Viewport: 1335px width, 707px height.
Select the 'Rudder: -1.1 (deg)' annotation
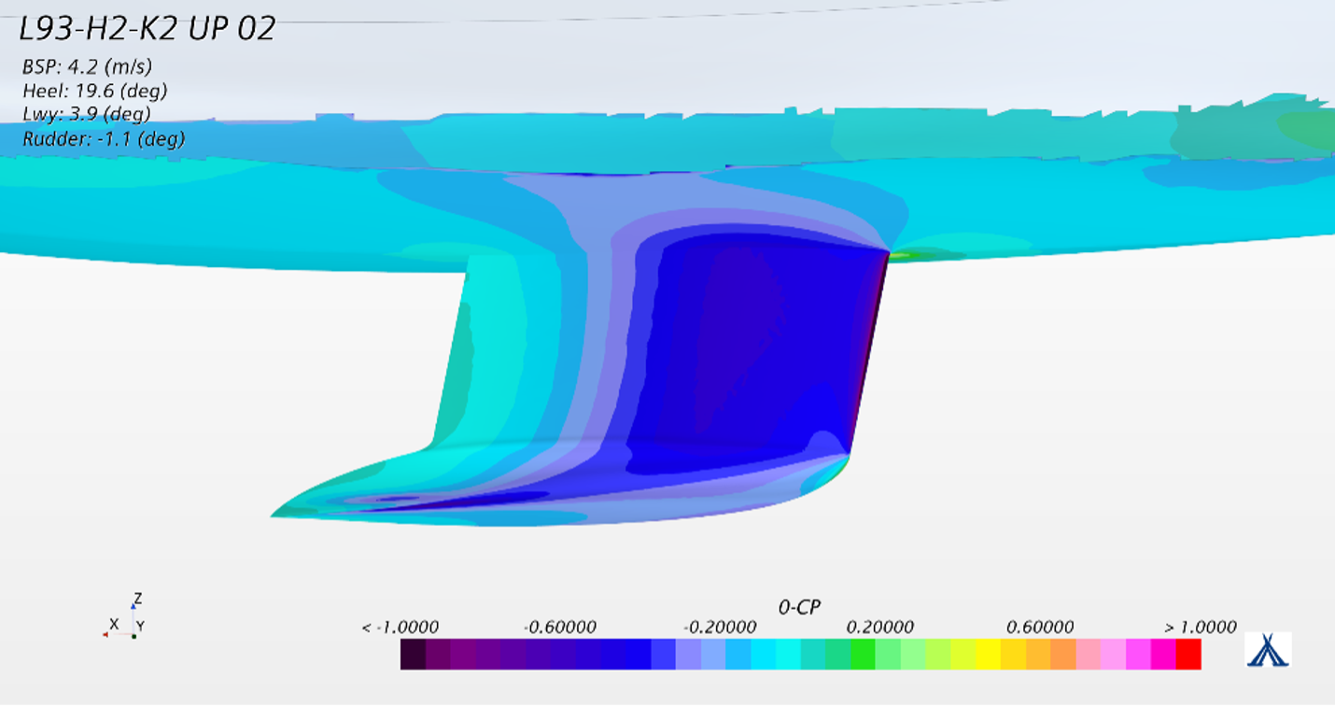104,139
